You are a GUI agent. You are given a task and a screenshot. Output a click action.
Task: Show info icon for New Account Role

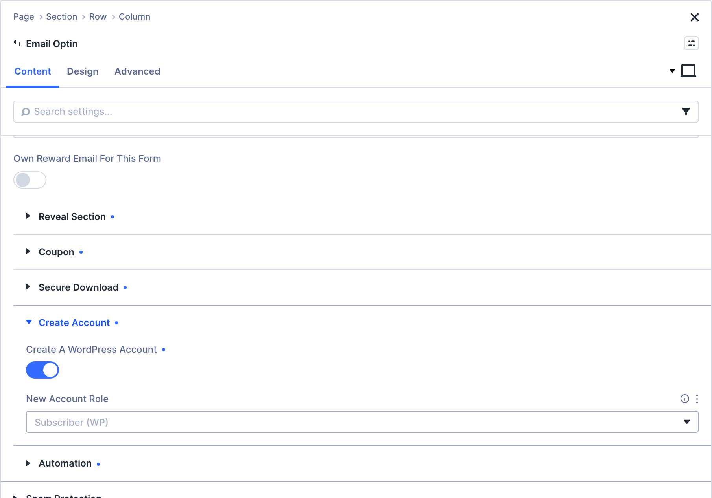click(685, 399)
